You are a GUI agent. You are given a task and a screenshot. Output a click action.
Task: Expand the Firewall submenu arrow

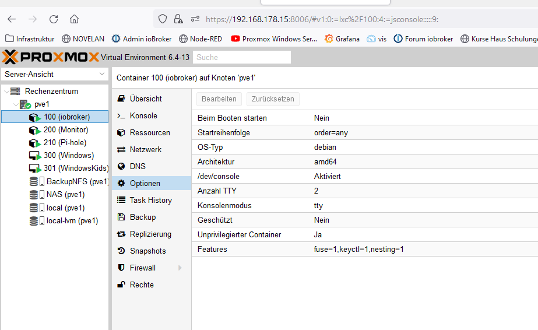pos(180,268)
